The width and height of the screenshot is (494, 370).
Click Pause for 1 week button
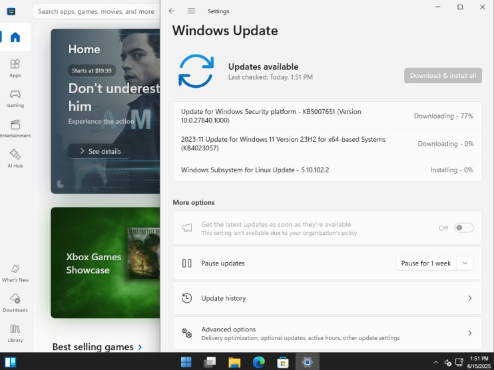click(426, 264)
